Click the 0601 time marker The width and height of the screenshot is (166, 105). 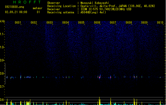pyautogui.click(x=18, y=23)
